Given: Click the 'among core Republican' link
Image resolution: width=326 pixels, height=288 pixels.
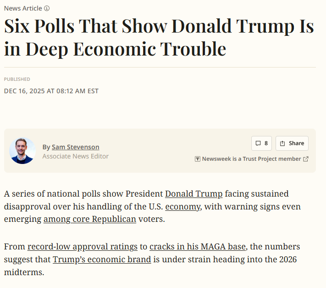Looking at the screenshot, I should point(90,219).
